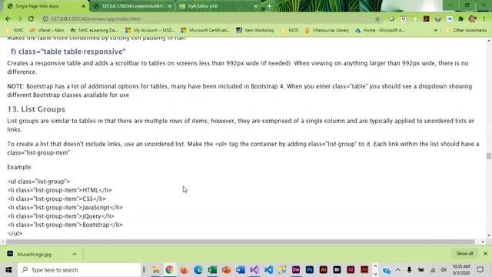Open MurachLogo.jpg download options arrow
492x277 pixels.
[x=75, y=254]
